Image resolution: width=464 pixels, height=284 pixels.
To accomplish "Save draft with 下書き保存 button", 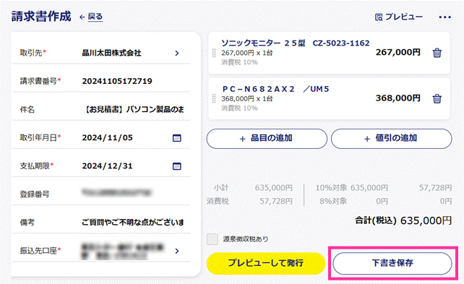I will pos(392,263).
